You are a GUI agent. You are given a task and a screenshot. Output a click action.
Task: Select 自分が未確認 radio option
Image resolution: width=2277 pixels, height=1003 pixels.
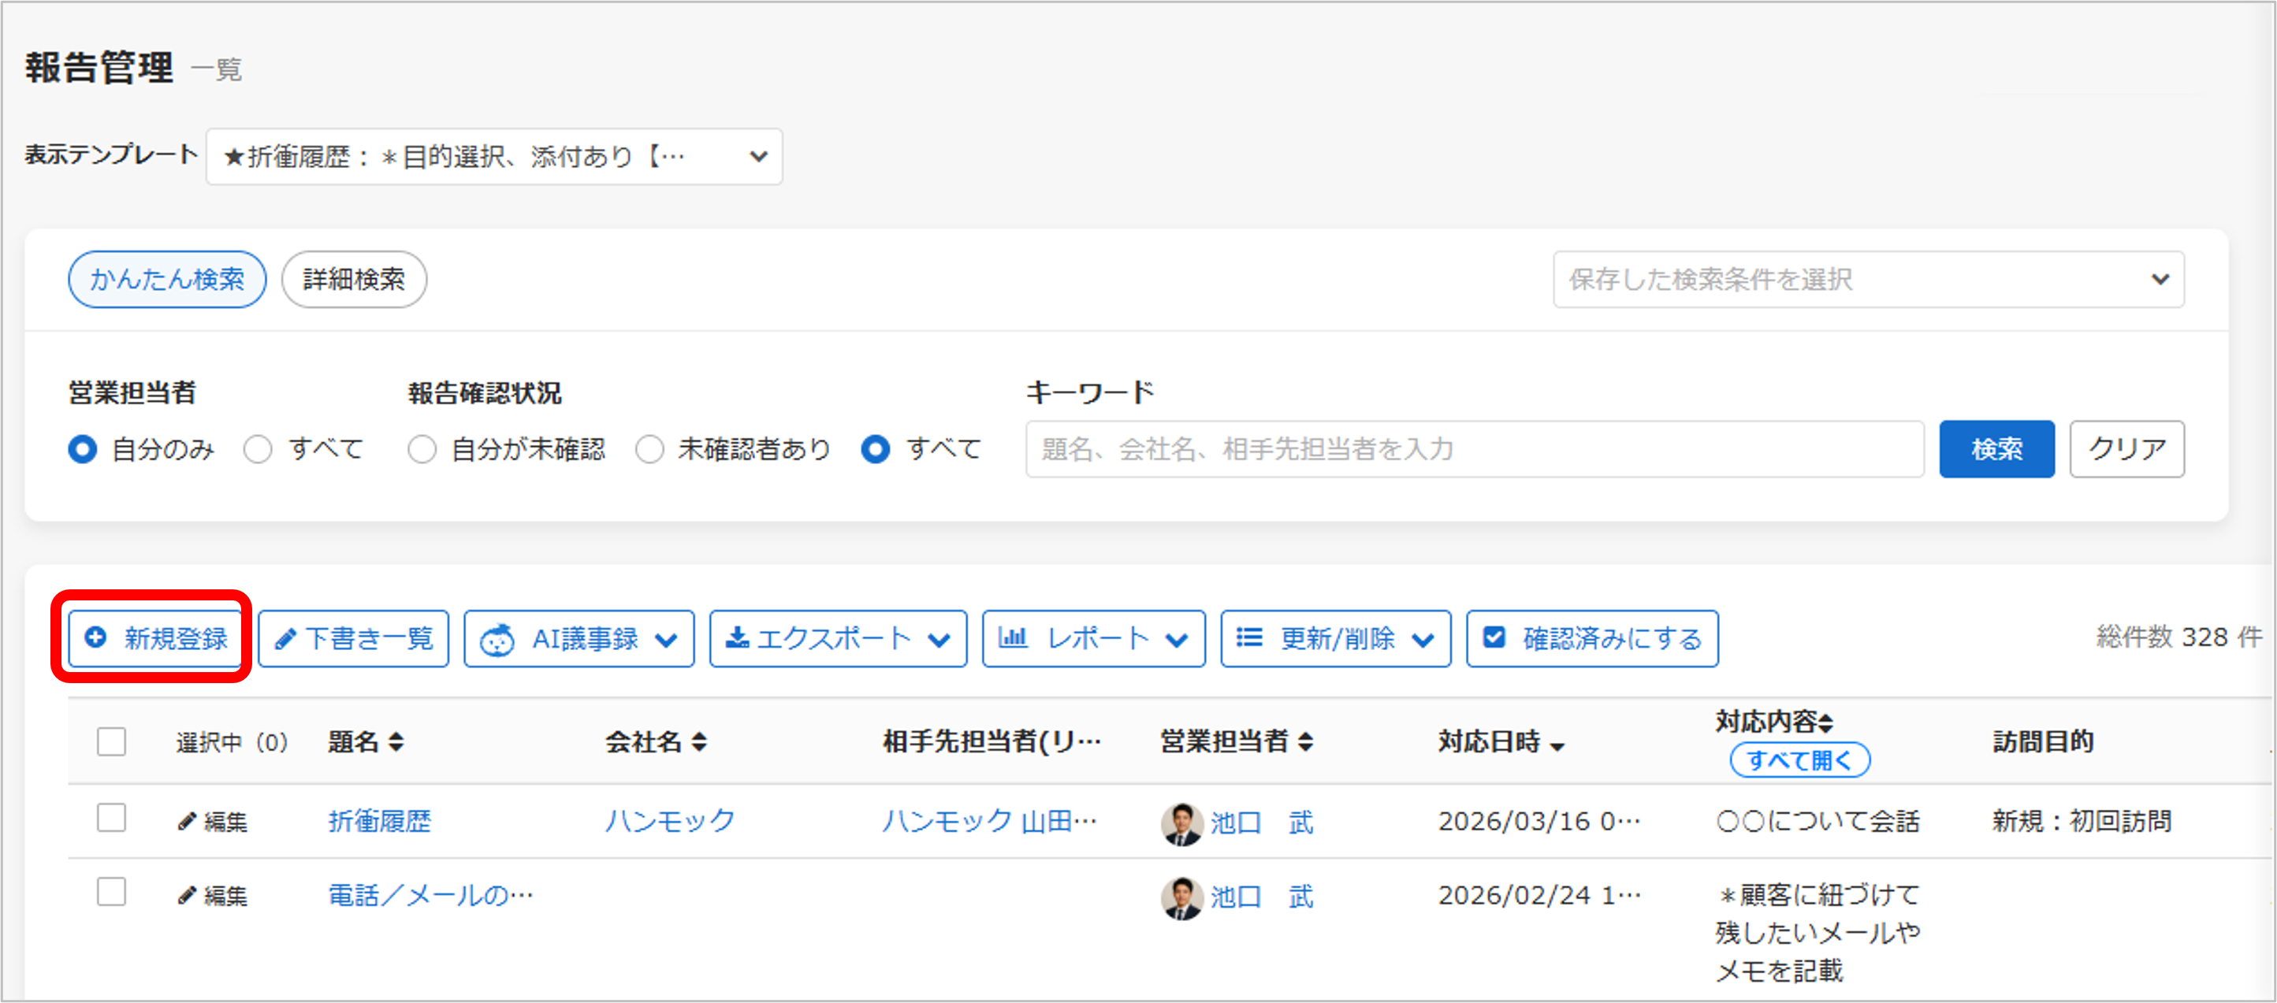(x=422, y=449)
